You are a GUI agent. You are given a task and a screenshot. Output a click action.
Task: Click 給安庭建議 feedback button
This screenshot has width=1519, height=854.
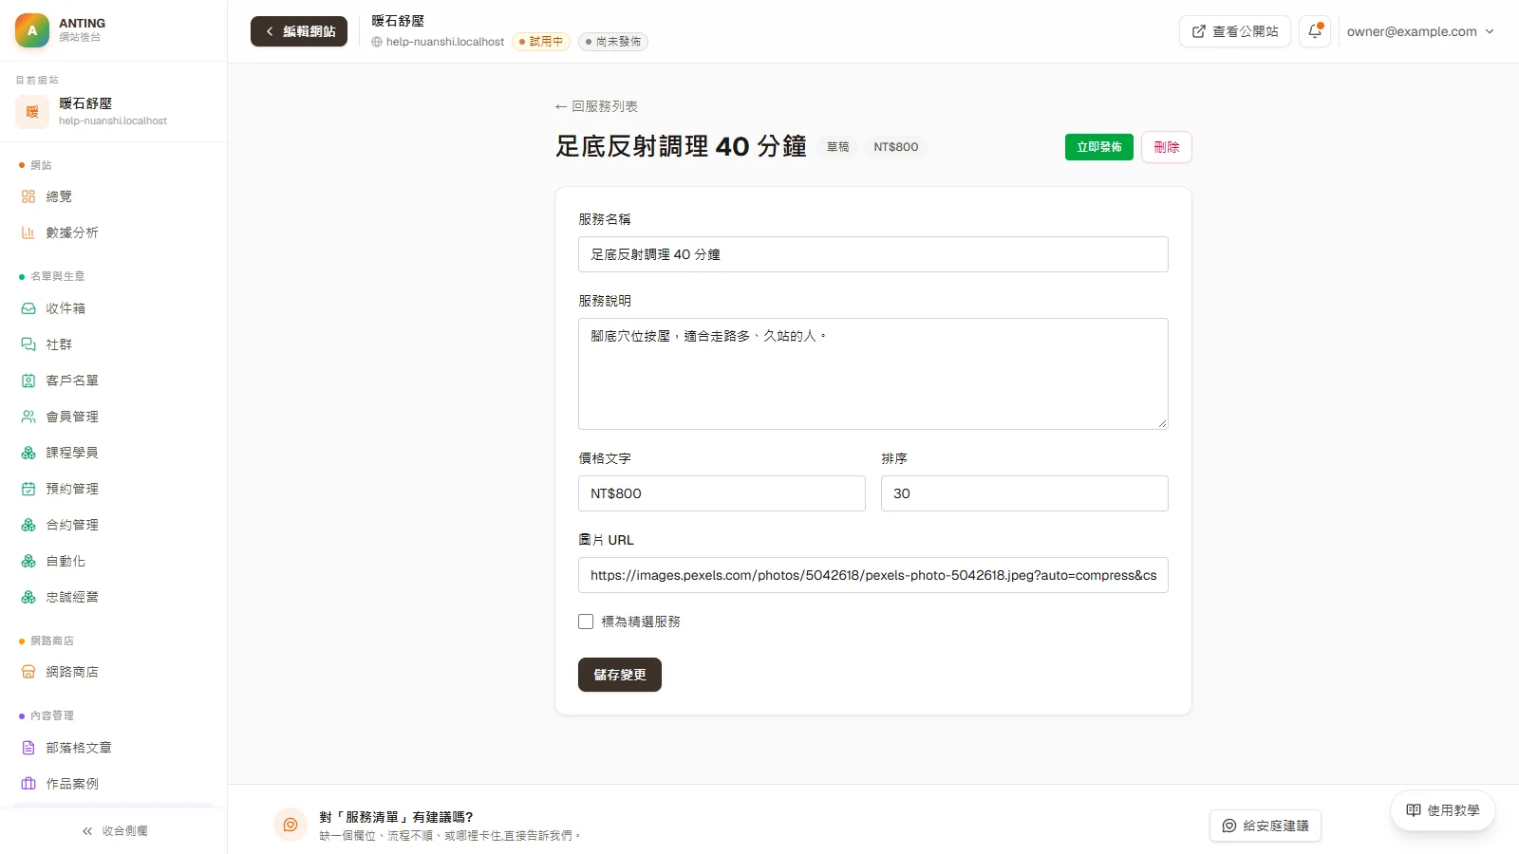pyautogui.click(x=1266, y=826)
